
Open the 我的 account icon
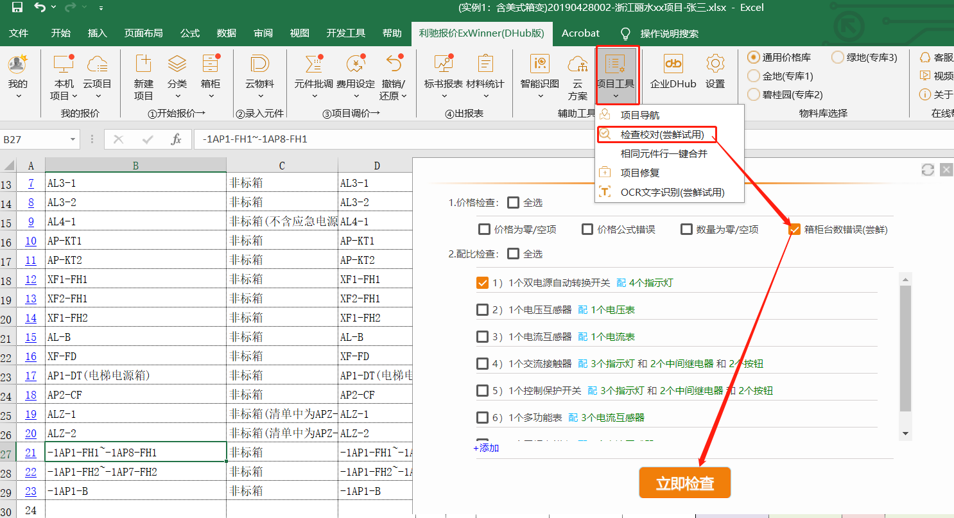(x=18, y=64)
